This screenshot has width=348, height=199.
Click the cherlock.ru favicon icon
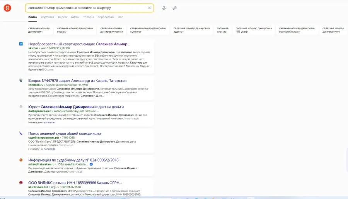[x=21, y=81]
